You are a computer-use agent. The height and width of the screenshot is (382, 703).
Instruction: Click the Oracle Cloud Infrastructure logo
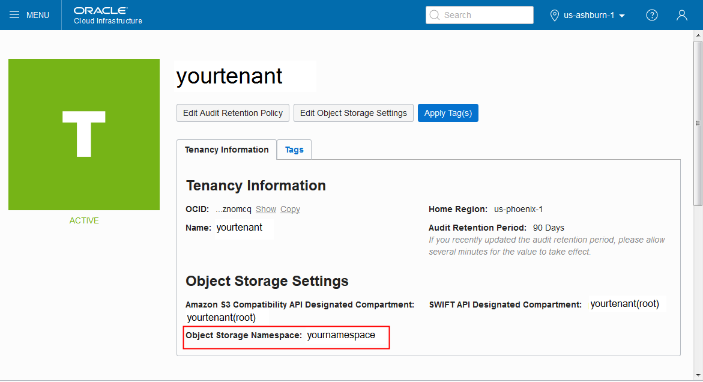[x=107, y=15]
